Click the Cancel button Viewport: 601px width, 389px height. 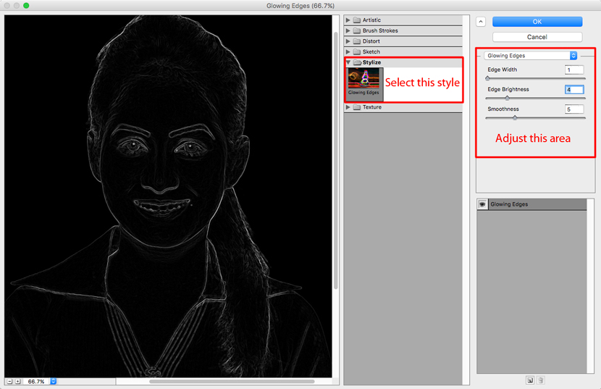(x=537, y=37)
